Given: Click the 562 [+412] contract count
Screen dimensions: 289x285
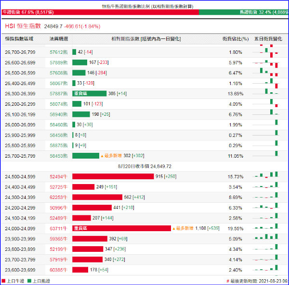Looking at the screenshot, I should tap(134, 198).
